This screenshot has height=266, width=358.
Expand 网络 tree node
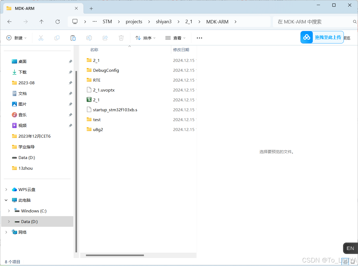[x=6, y=232]
